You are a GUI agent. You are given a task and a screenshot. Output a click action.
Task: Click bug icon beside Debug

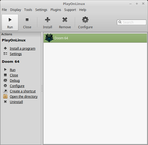tap(5, 80)
